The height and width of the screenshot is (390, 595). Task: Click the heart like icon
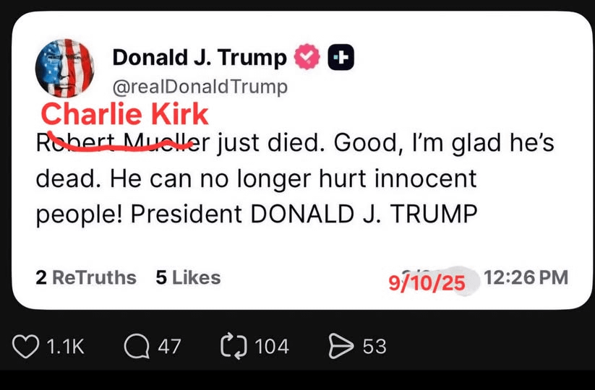[27, 347]
